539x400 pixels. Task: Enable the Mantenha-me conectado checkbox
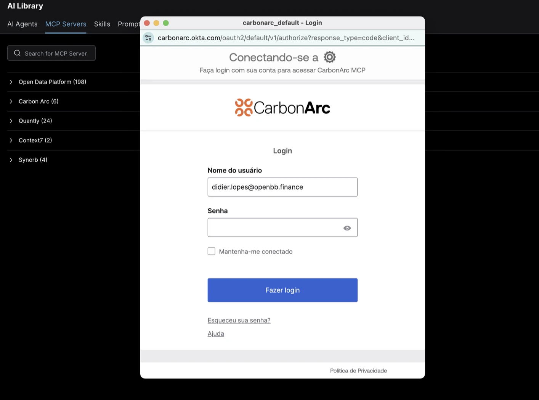(212, 251)
